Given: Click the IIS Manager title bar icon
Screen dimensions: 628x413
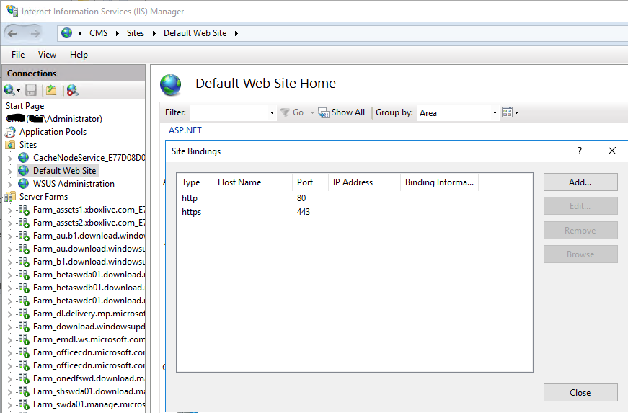Looking at the screenshot, I should click(12, 11).
